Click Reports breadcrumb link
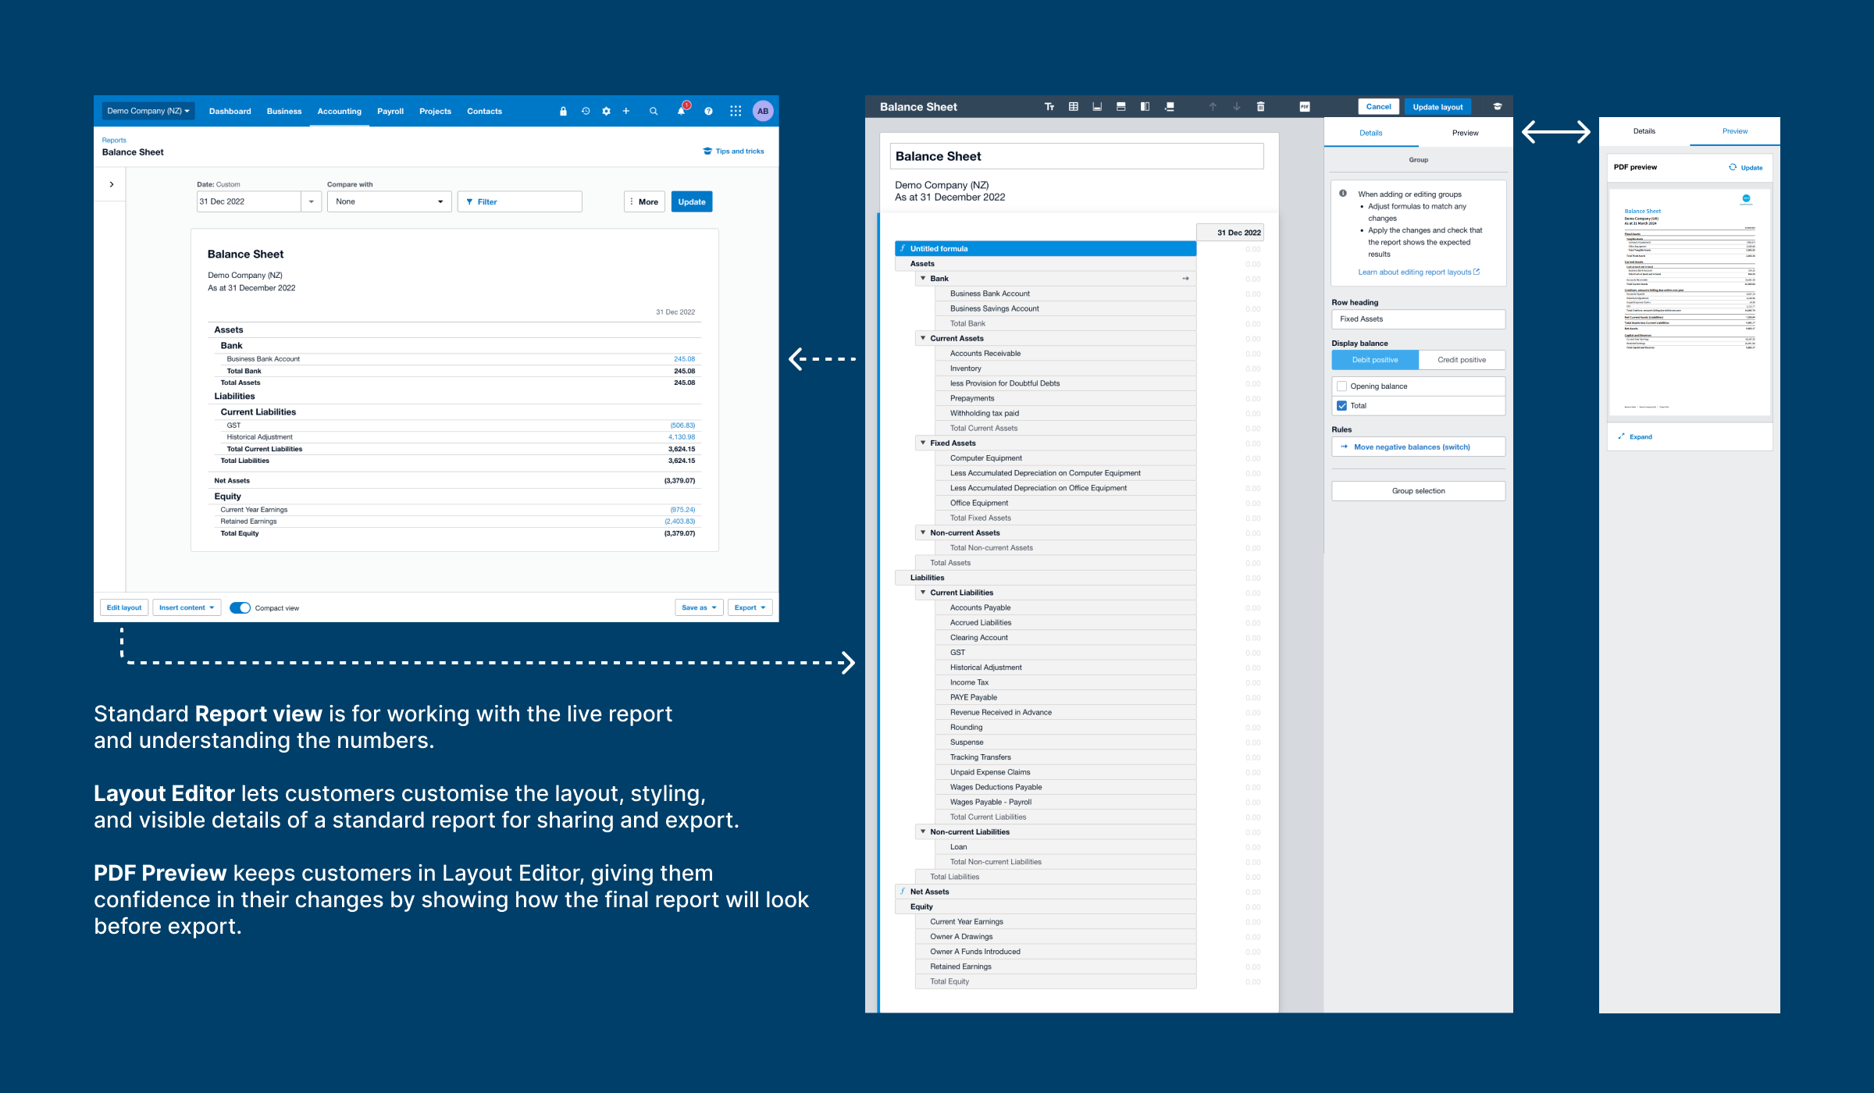1874x1093 pixels. click(114, 141)
